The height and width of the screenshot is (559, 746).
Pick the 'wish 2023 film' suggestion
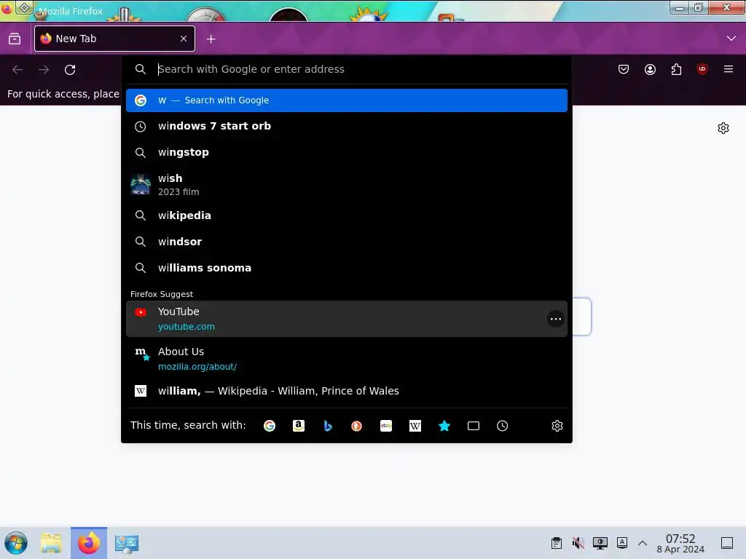coord(346,184)
